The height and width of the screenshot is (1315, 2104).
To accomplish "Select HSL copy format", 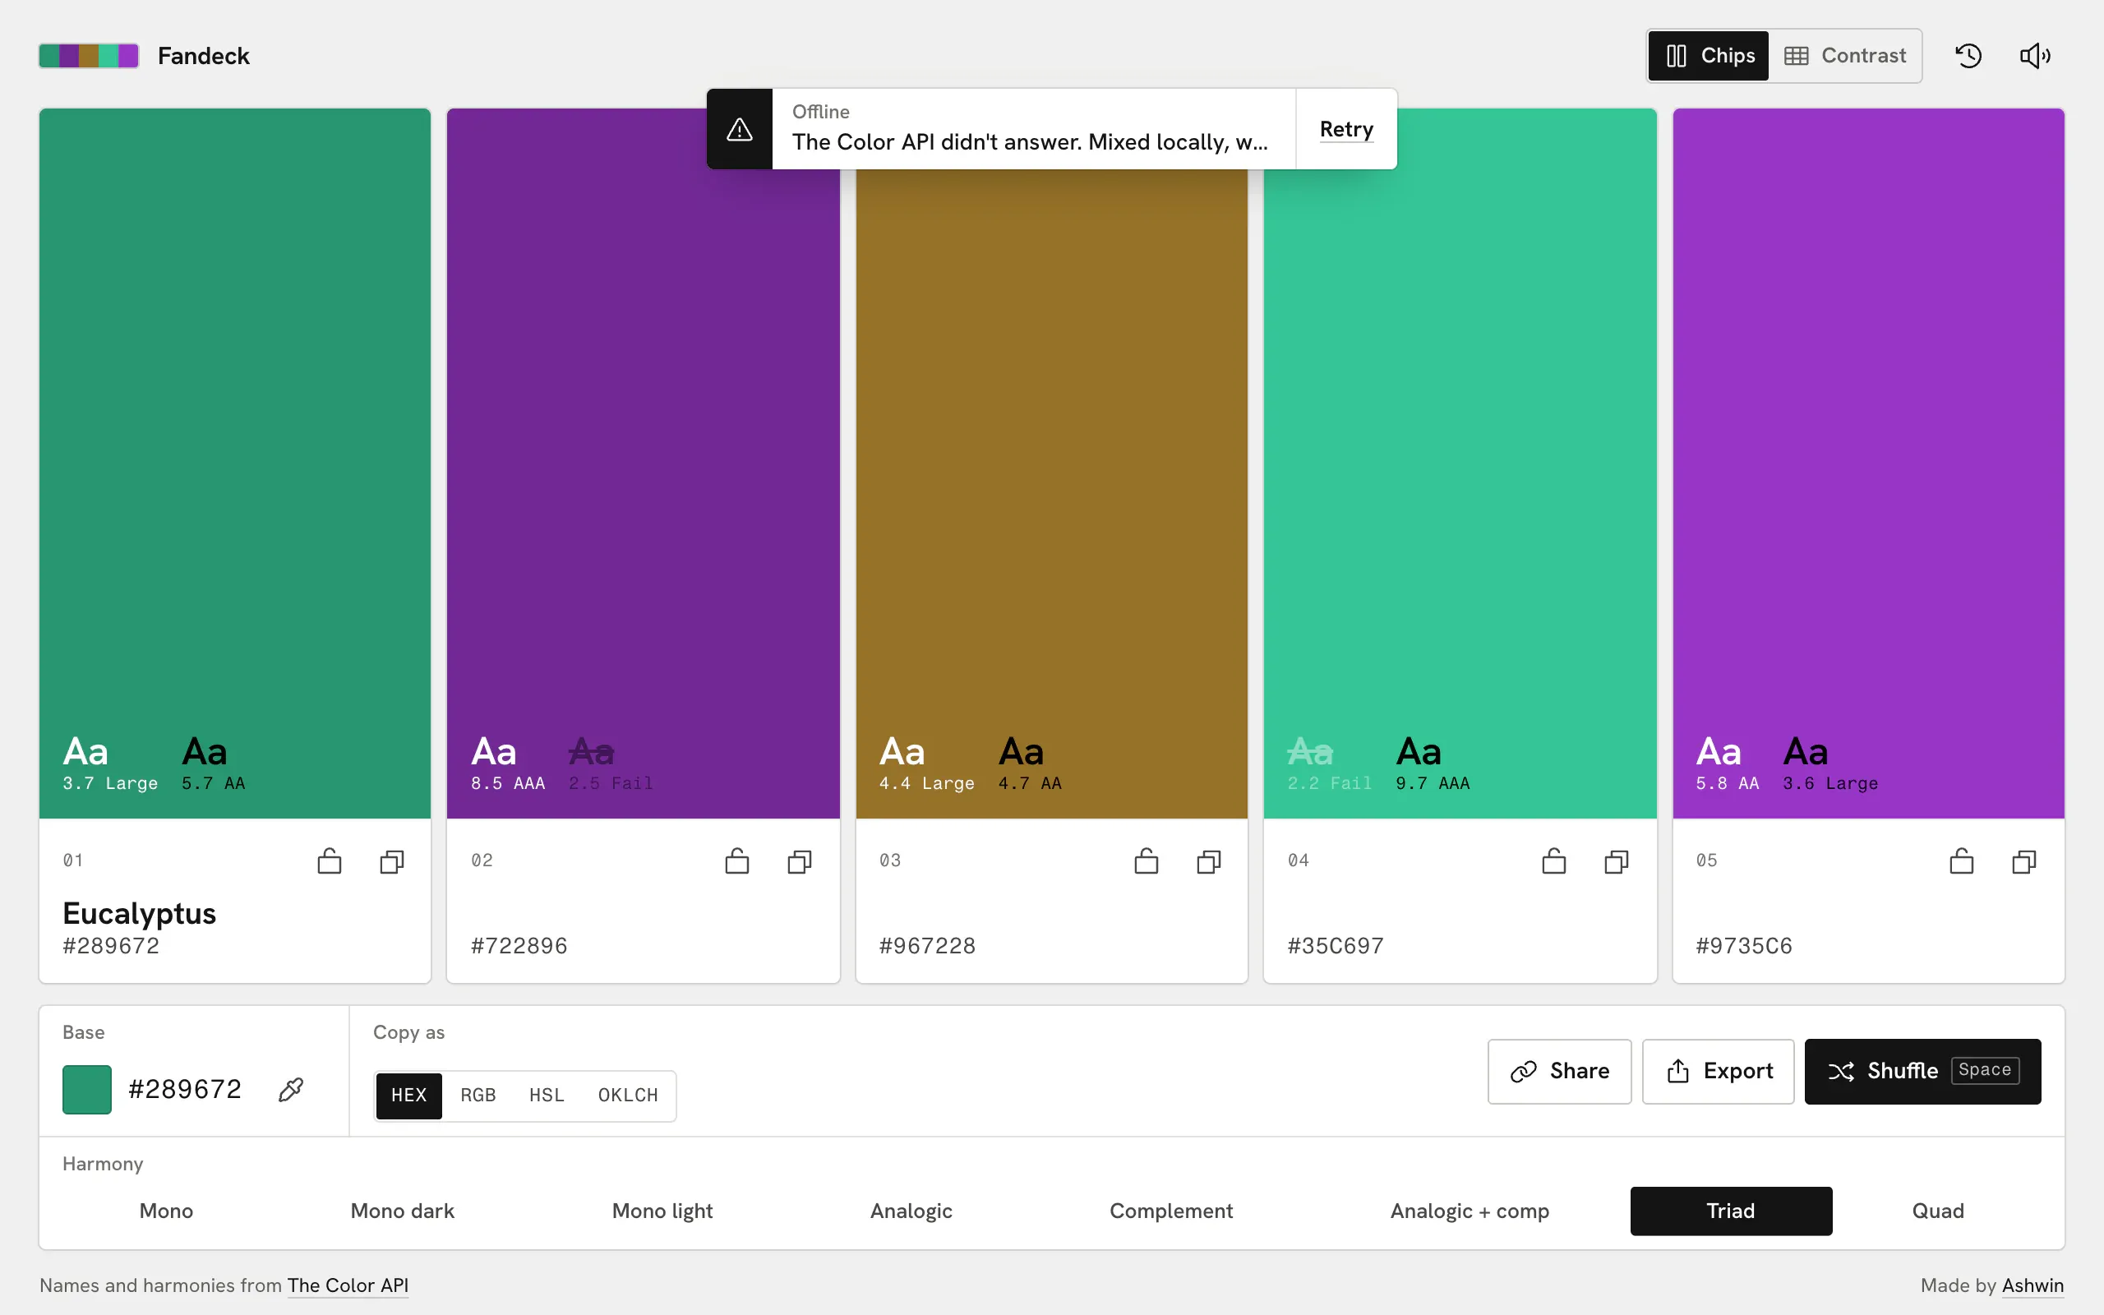I will [547, 1095].
